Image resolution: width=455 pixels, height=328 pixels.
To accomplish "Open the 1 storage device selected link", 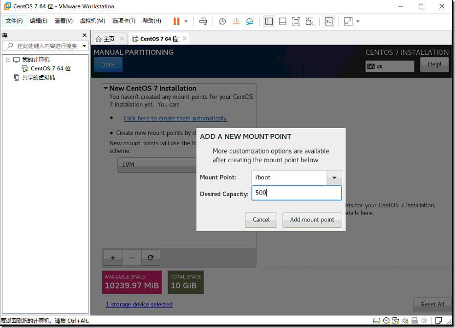I will [139, 304].
